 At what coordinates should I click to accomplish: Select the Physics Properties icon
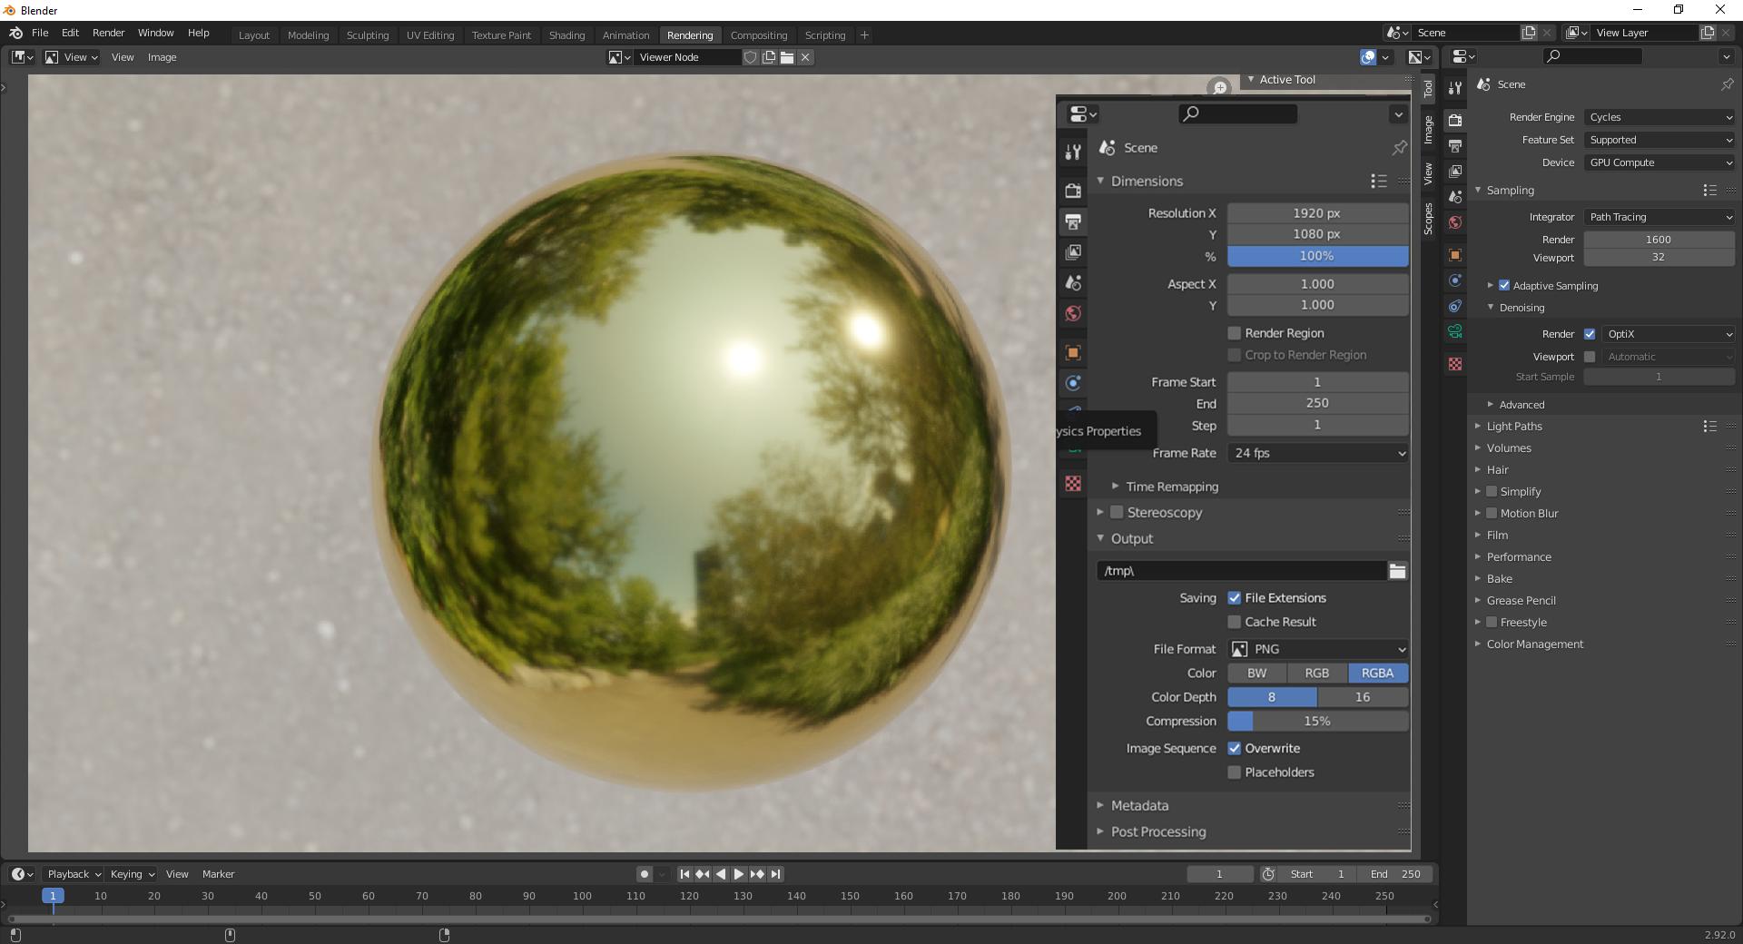pos(1072,383)
